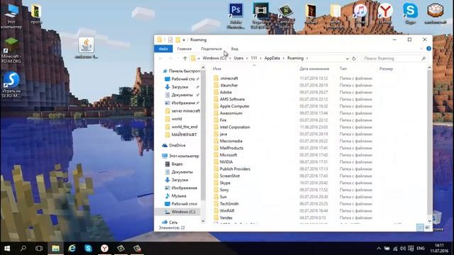
Task: Click the network icon in system tray
Action: (395, 249)
